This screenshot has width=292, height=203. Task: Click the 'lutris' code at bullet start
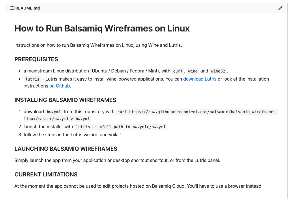pos(32,79)
